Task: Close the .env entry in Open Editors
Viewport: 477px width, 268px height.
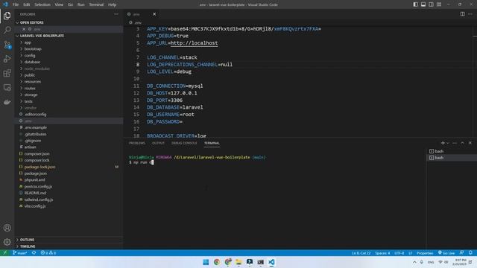Action: (x=24, y=29)
